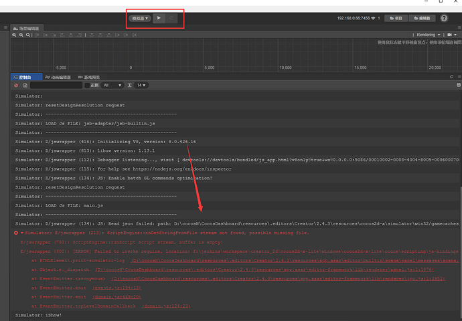Open the left side panel menu icon
This screenshot has height=321, width=462.
[x=5, y=27]
